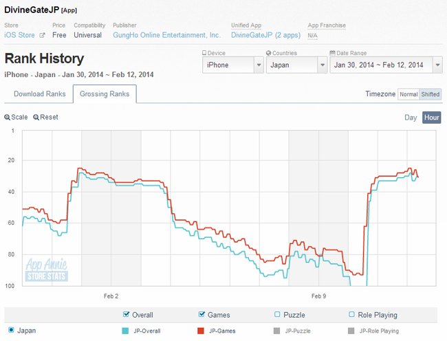
Task: Uncheck the Overall checkbox
Action: pos(126,315)
